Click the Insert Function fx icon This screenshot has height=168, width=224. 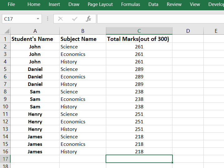(x=88, y=19)
